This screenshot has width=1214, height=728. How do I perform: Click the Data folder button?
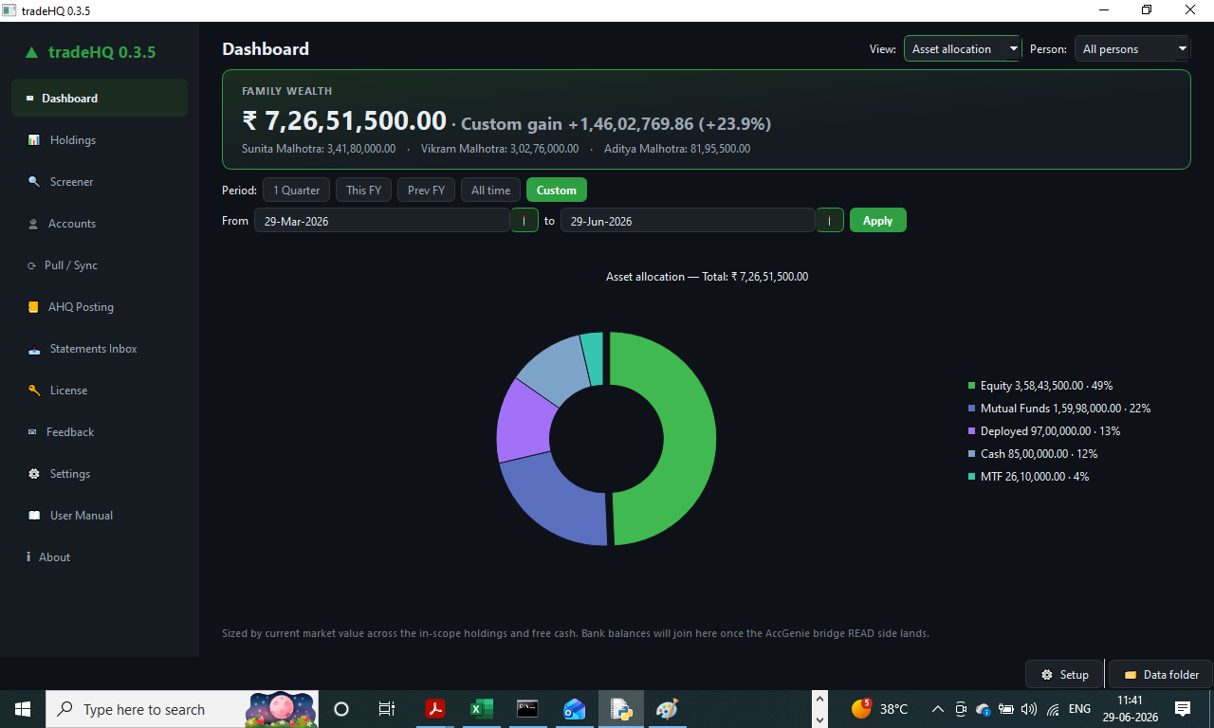click(x=1161, y=675)
